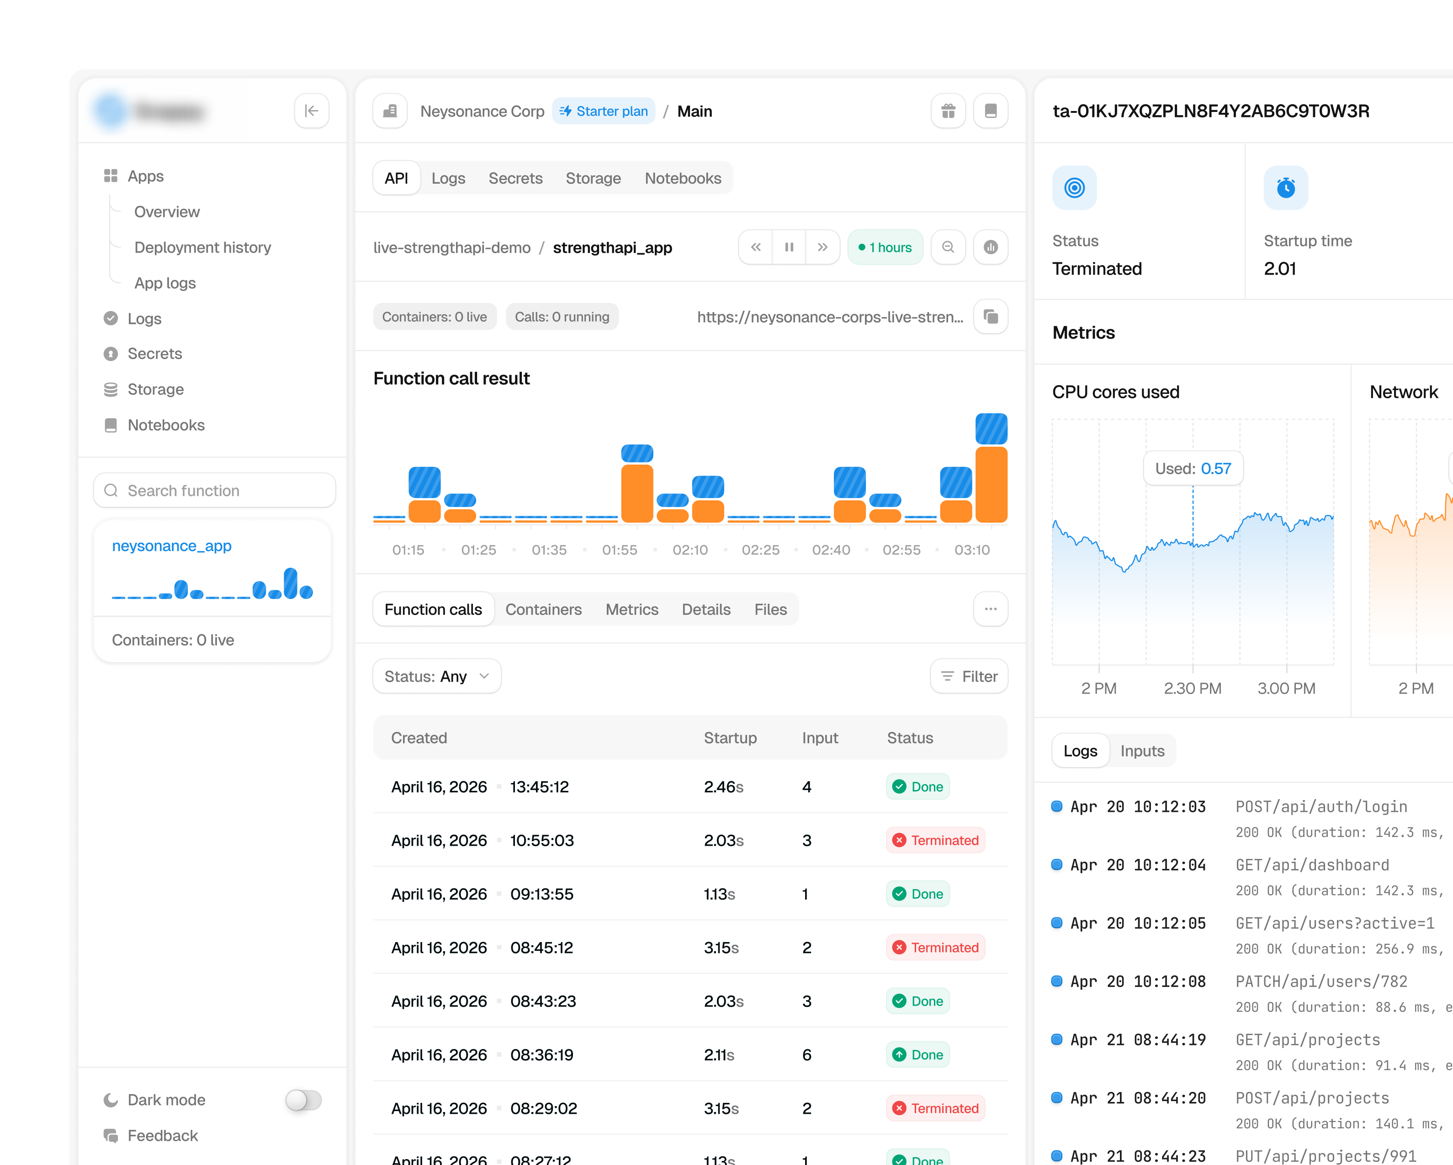
Task: Click the zoom out magnifier icon
Action: click(948, 247)
